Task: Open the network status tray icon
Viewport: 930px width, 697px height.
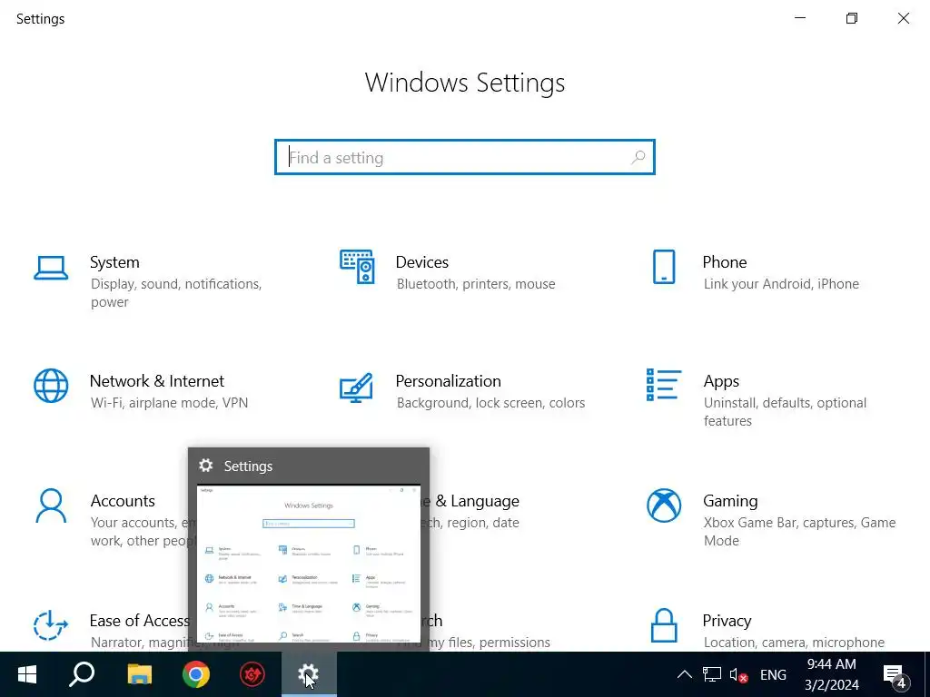Action: (712, 674)
